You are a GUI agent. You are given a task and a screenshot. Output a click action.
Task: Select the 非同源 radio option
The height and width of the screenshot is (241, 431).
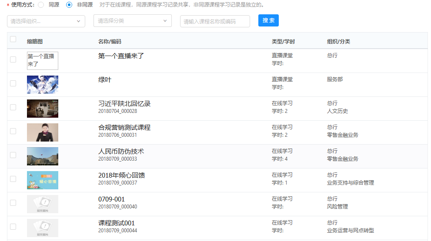coord(69,5)
